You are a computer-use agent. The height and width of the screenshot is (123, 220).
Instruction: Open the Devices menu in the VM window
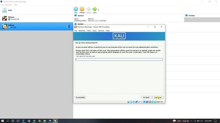click(101, 30)
